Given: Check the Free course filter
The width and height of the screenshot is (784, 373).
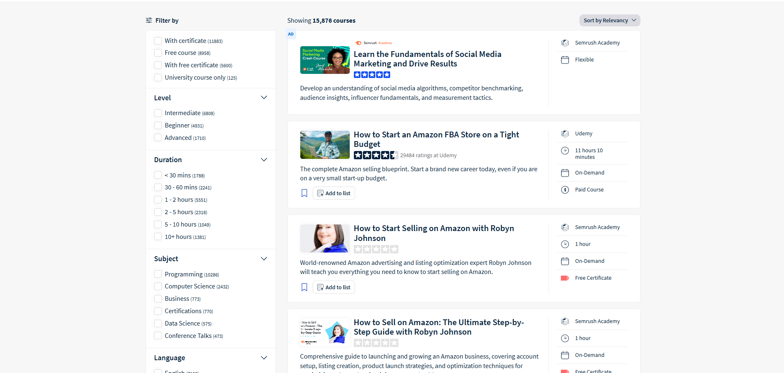Looking at the screenshot, I should point(158,53).
